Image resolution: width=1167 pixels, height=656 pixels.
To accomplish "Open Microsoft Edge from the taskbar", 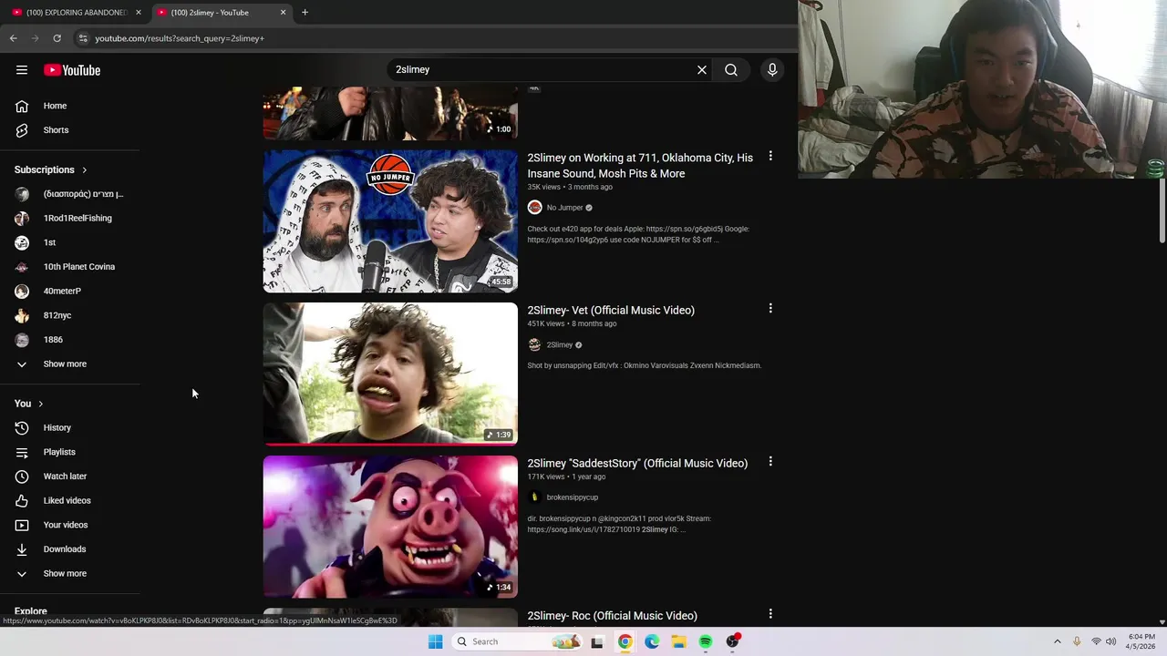I will (x=652, y=641).
